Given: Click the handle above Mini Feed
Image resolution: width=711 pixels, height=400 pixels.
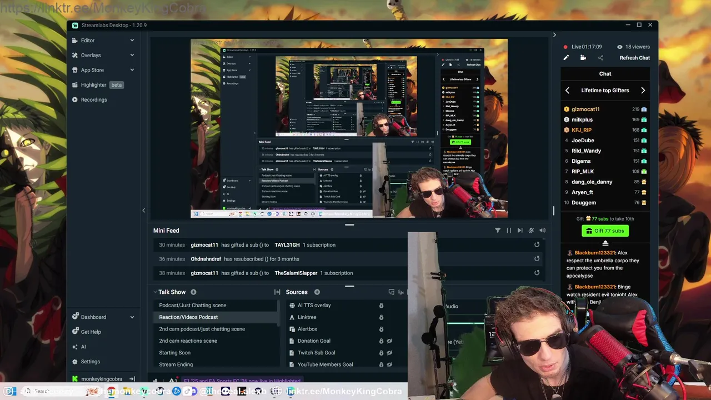Looking at the screenshot, I should tap(349, 225).
